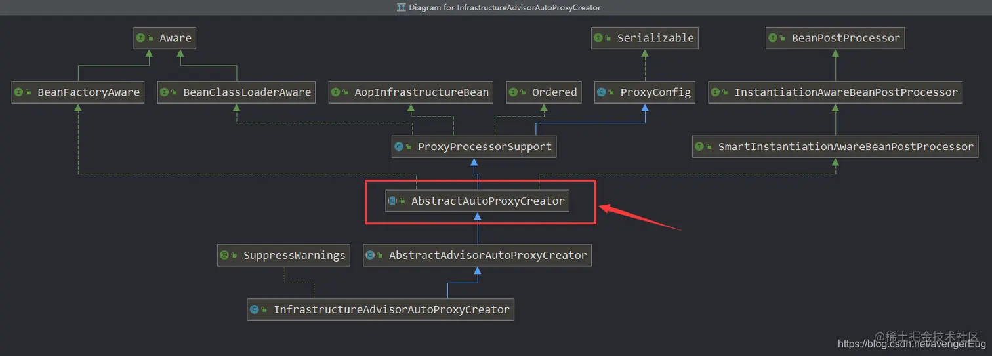This screenshot has height=356, width=992.
Task: Select the Ordered interface node
Action: point(544,92)
